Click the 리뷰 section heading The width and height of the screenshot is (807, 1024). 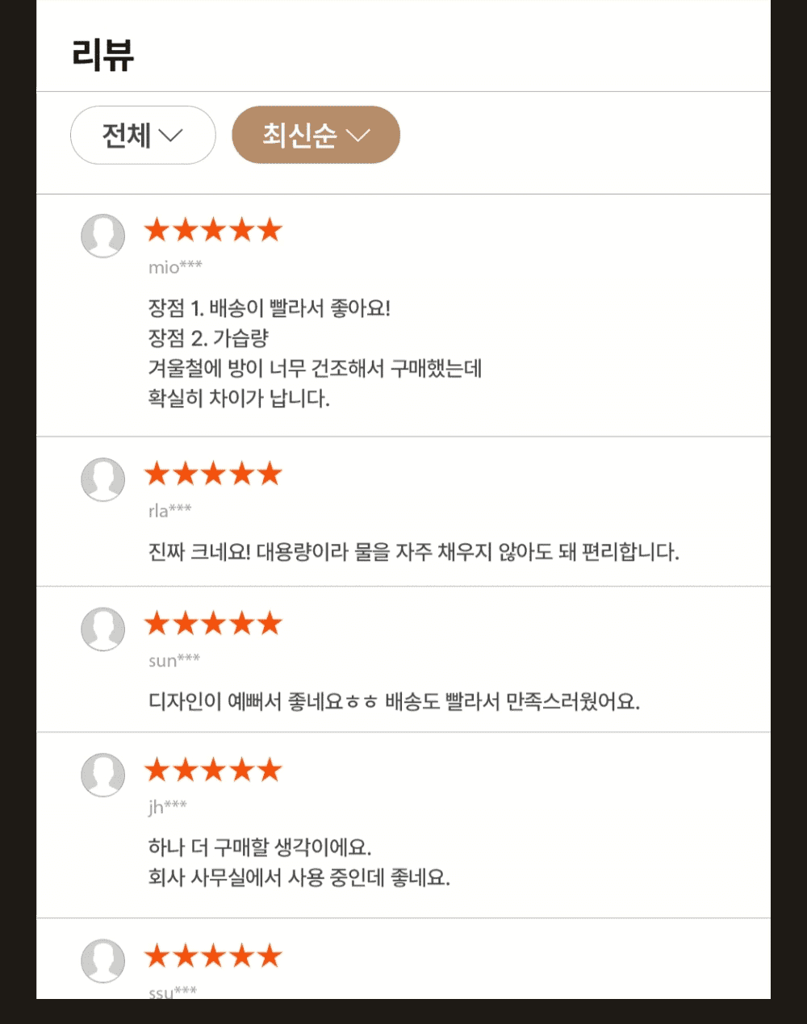102,55
